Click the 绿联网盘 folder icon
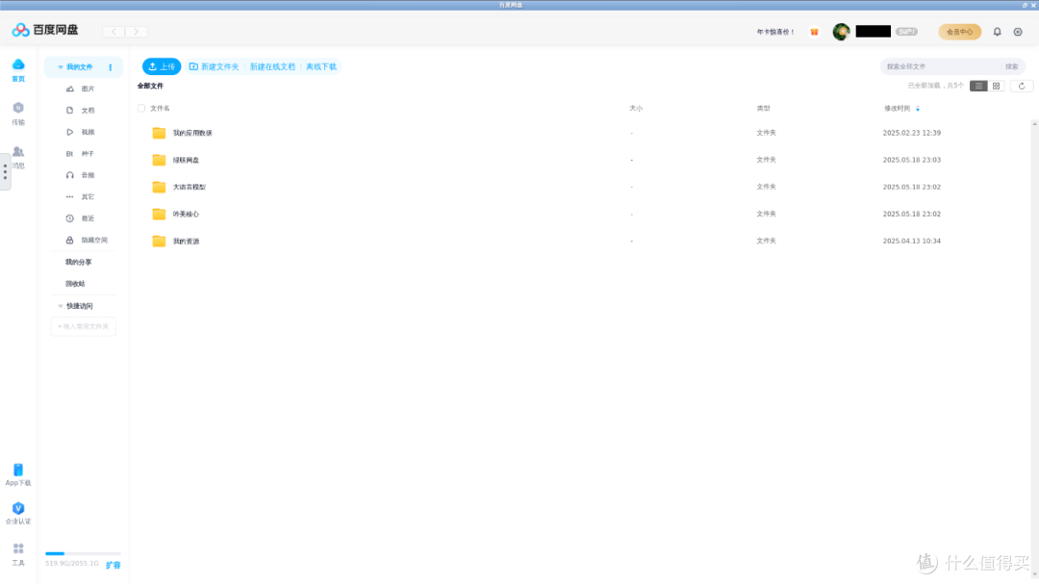The image size is (1039, 584). coord(159,160)
